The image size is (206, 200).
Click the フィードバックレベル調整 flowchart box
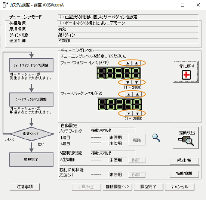(31, 99)
